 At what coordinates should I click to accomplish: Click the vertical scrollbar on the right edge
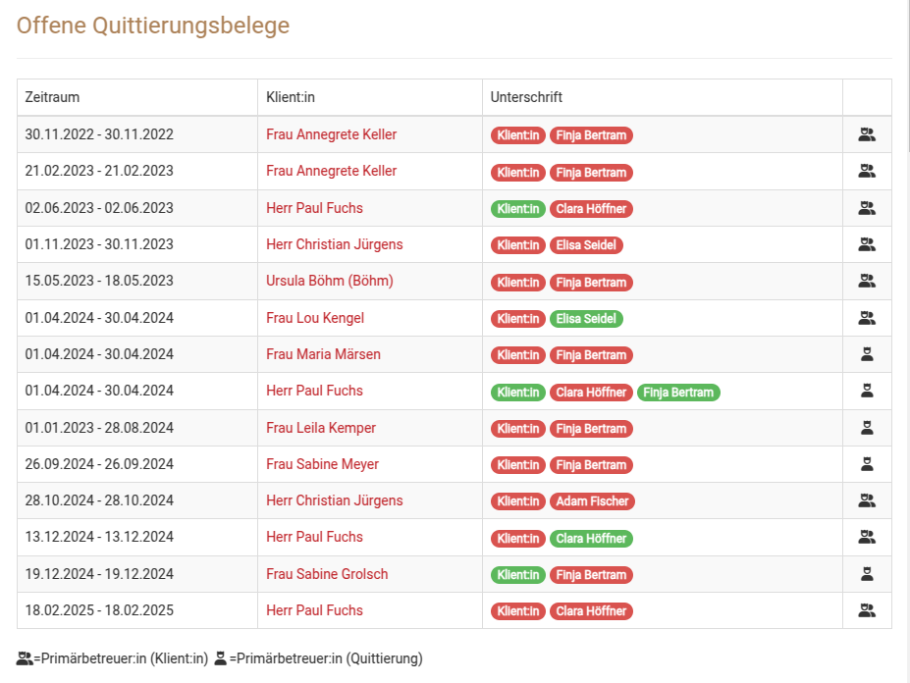pyautogui.click(x=906, y=79)
